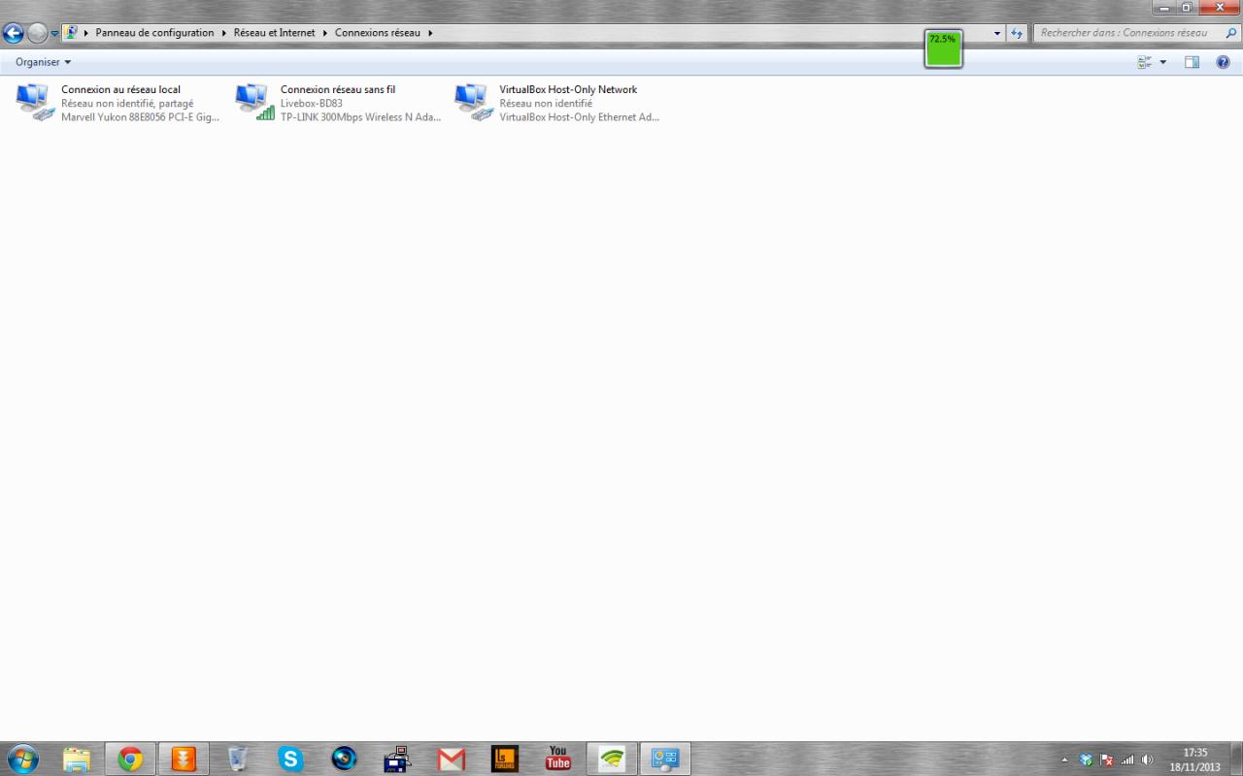Focus the Rechercher dans Connexions réseau field
Viewport: 1243px width, 776px height.
tap(1126, 33)
